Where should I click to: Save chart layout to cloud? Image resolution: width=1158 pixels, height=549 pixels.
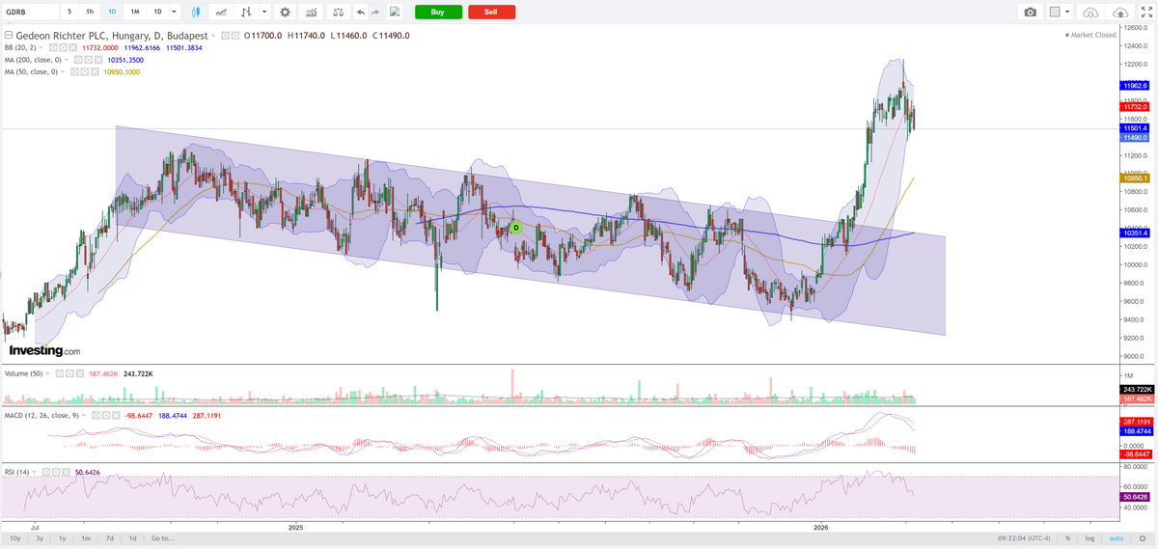click(1120, 12)
